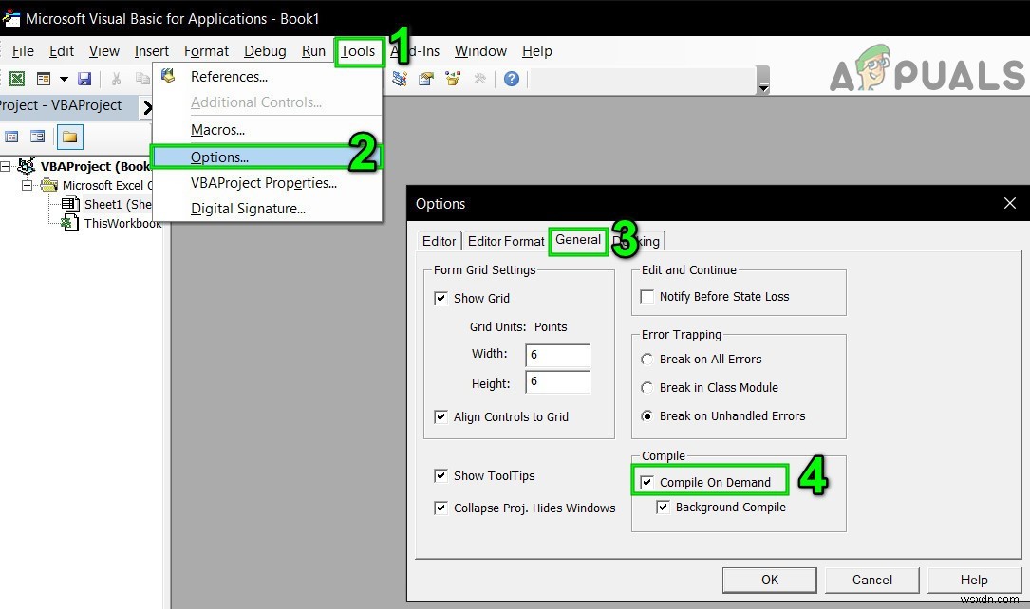Open the Insert UserForm dropdown arrow
Screen dimensions: 1030x609
point(64,80)
